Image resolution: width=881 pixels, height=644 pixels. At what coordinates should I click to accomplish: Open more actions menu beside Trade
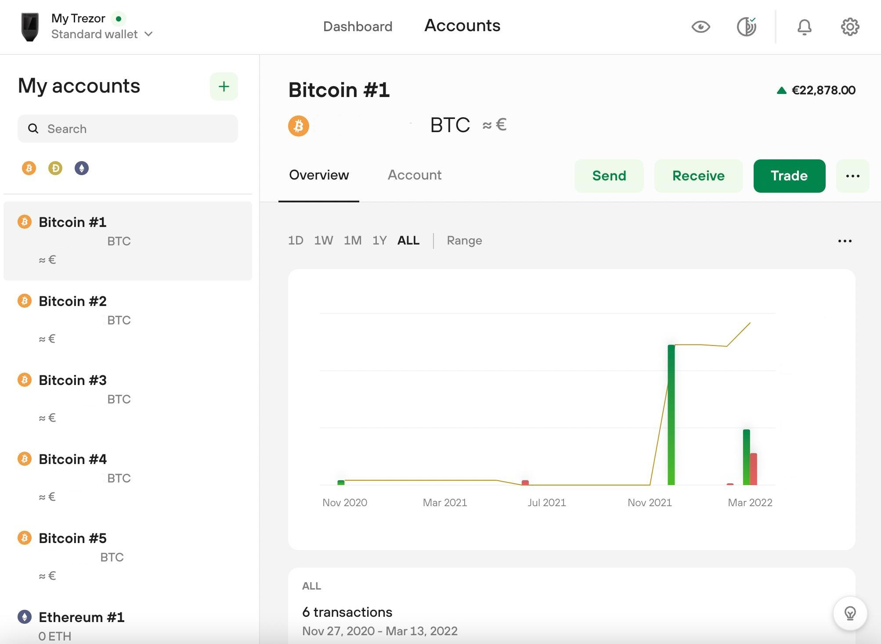click(852, 176)
